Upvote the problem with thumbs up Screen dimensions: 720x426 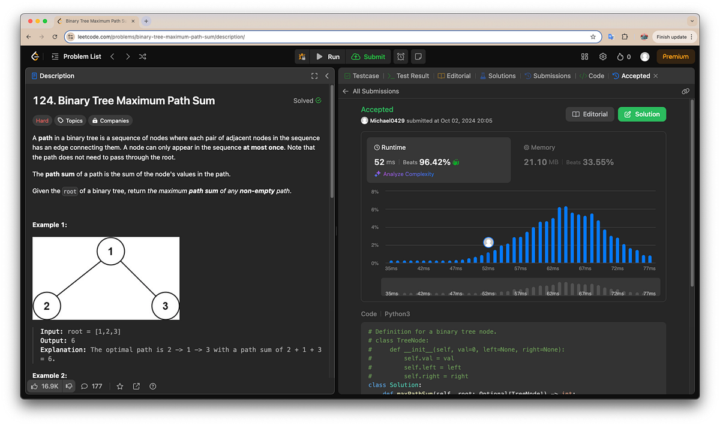pyautogui.click(x=36, y=386)
